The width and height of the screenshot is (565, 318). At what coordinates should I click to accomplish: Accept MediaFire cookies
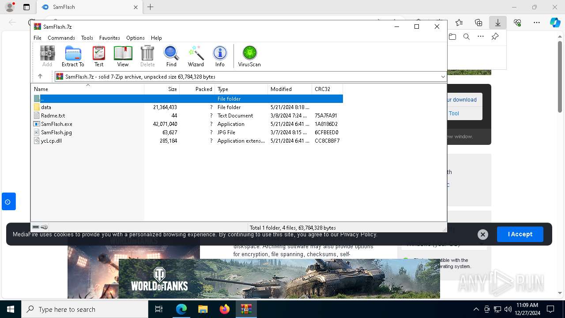pos(520,235)
